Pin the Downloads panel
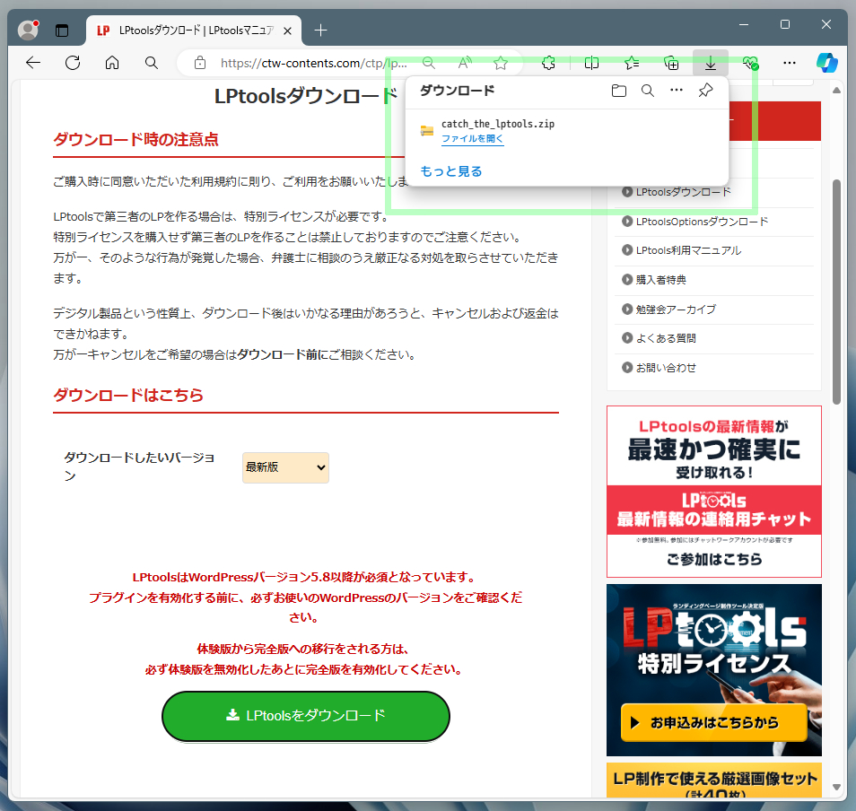The width and height of the screenshot is (856, 811). pyautogui.click(x=705, y=91)
